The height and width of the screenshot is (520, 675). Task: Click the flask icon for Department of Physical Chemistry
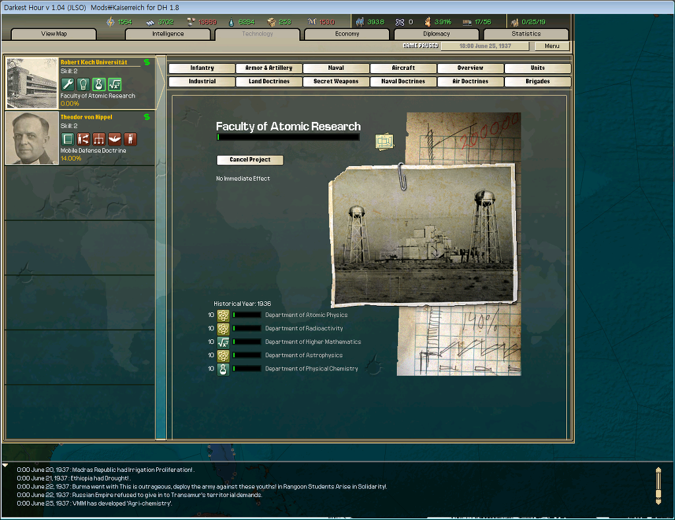(223, 369)
